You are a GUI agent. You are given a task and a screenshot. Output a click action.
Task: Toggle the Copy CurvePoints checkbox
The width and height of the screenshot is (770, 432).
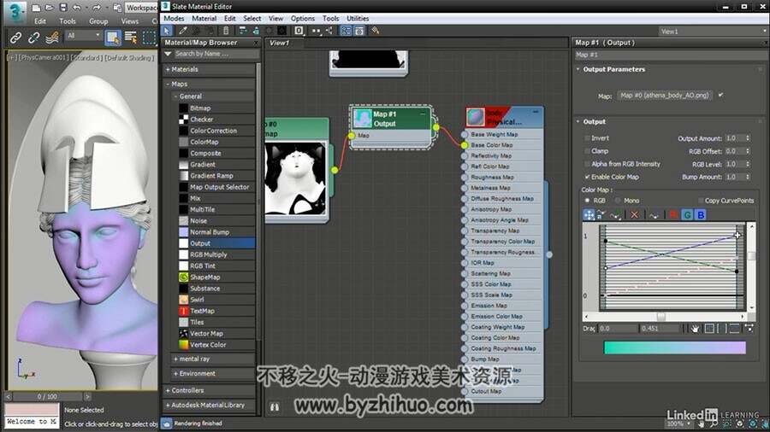pyautogui.click(x=701, y=201)
